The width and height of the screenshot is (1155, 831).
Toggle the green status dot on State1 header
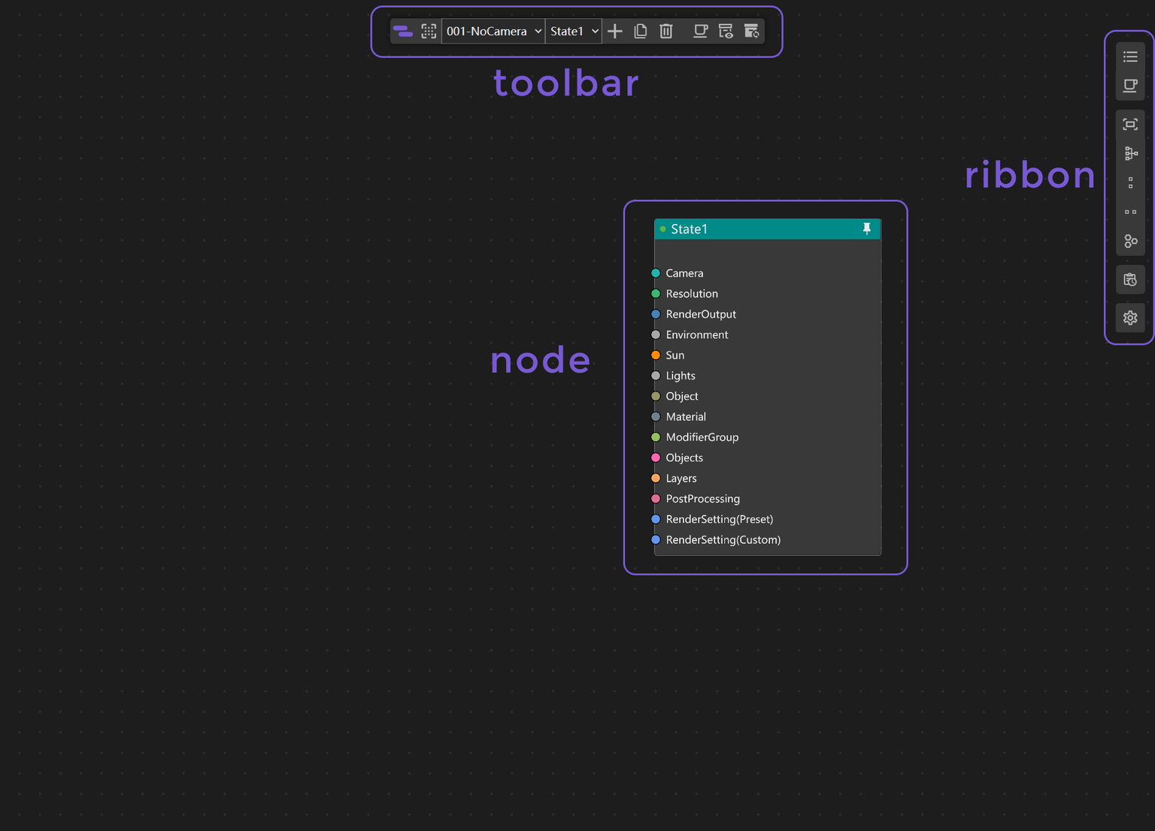pyautogui.click(x=662, y=229)
